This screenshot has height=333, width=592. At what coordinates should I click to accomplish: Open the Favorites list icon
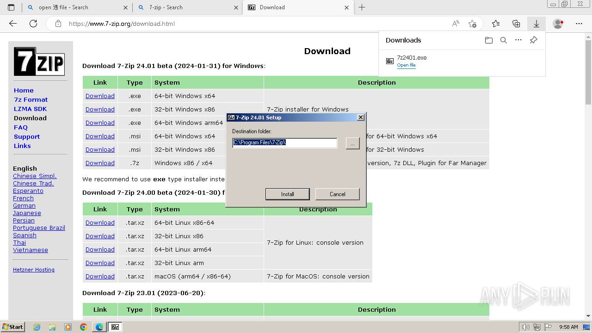(496, 24)
